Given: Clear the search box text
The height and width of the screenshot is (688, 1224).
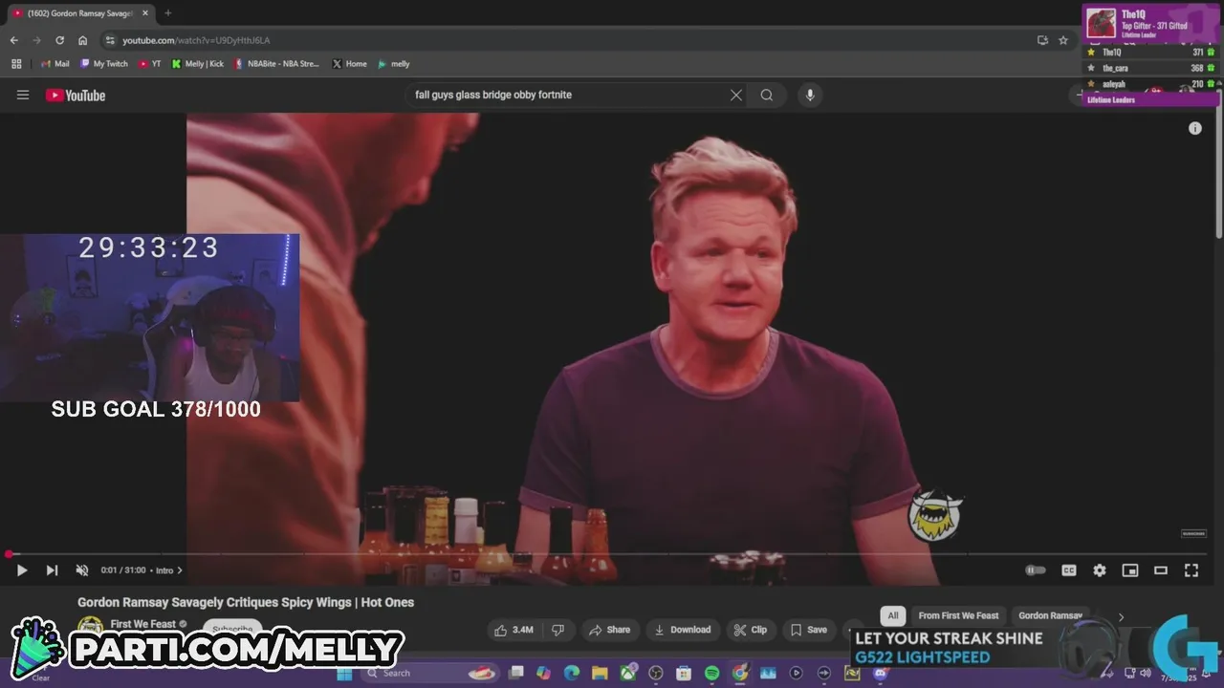Looking at the screenshot, I should pyautogui.click(x=736, y=95).
